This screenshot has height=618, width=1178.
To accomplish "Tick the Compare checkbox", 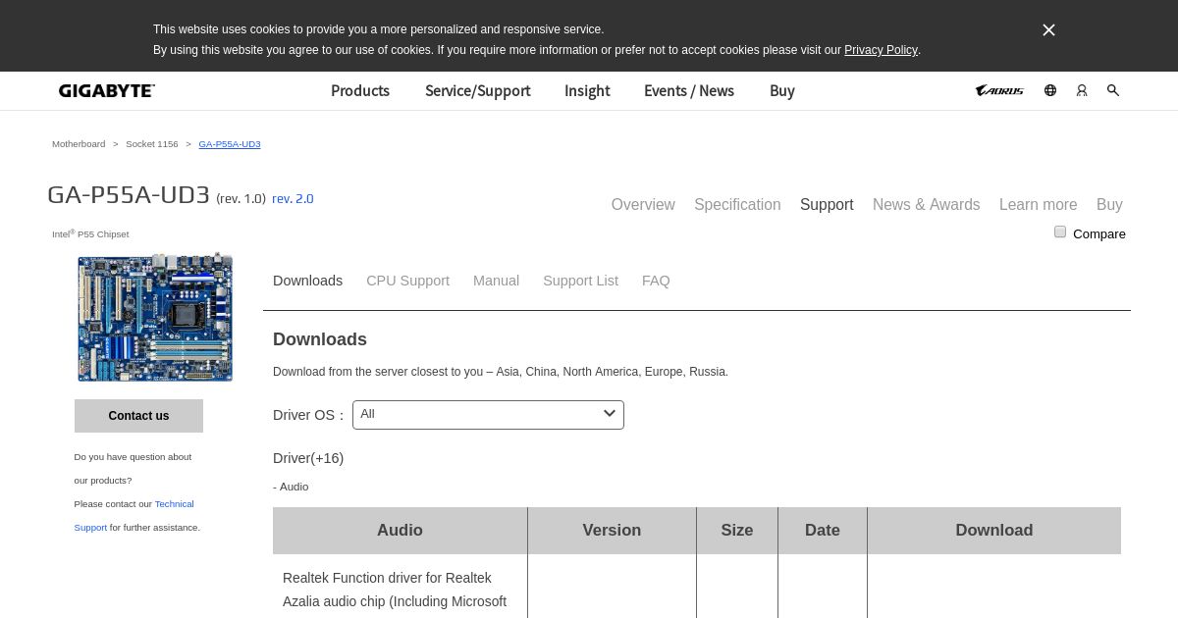I will coord(1060,232).
